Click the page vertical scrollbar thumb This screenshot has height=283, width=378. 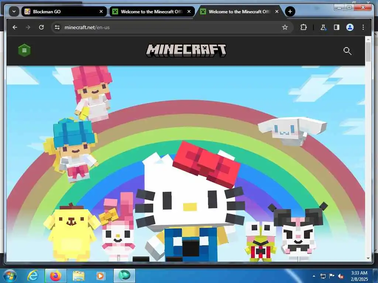(x=368, y=52)
